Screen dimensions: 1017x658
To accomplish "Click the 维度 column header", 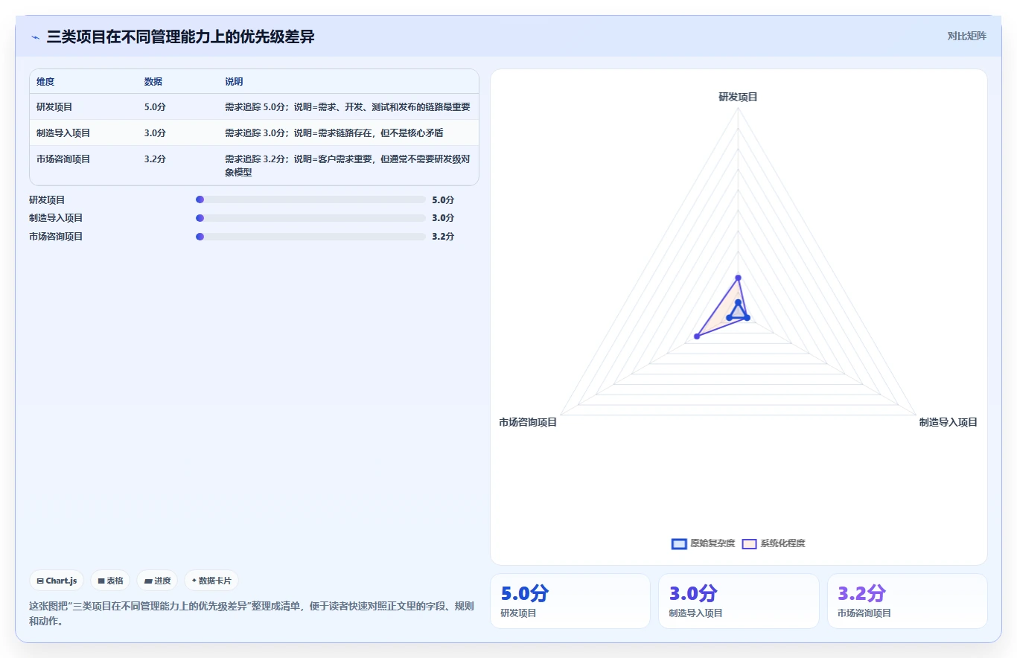I will tap(45, 82).
